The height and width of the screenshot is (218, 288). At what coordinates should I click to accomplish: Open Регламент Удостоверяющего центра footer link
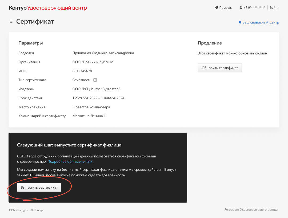(x=251, y=210)
